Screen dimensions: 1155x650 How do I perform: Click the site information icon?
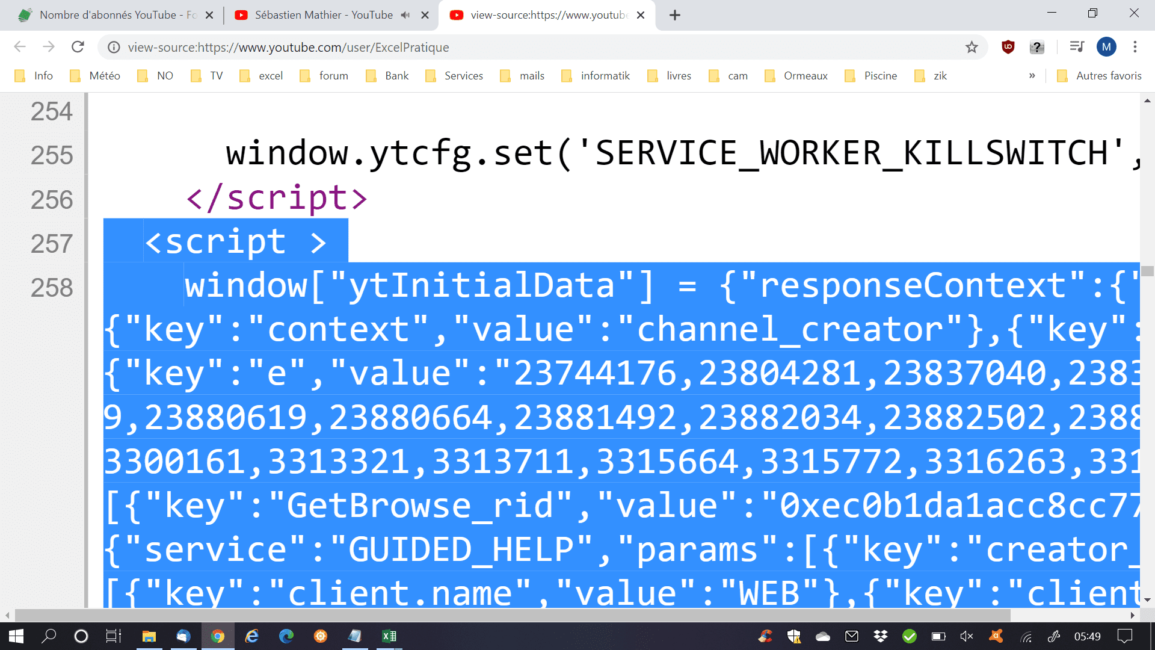114,47
